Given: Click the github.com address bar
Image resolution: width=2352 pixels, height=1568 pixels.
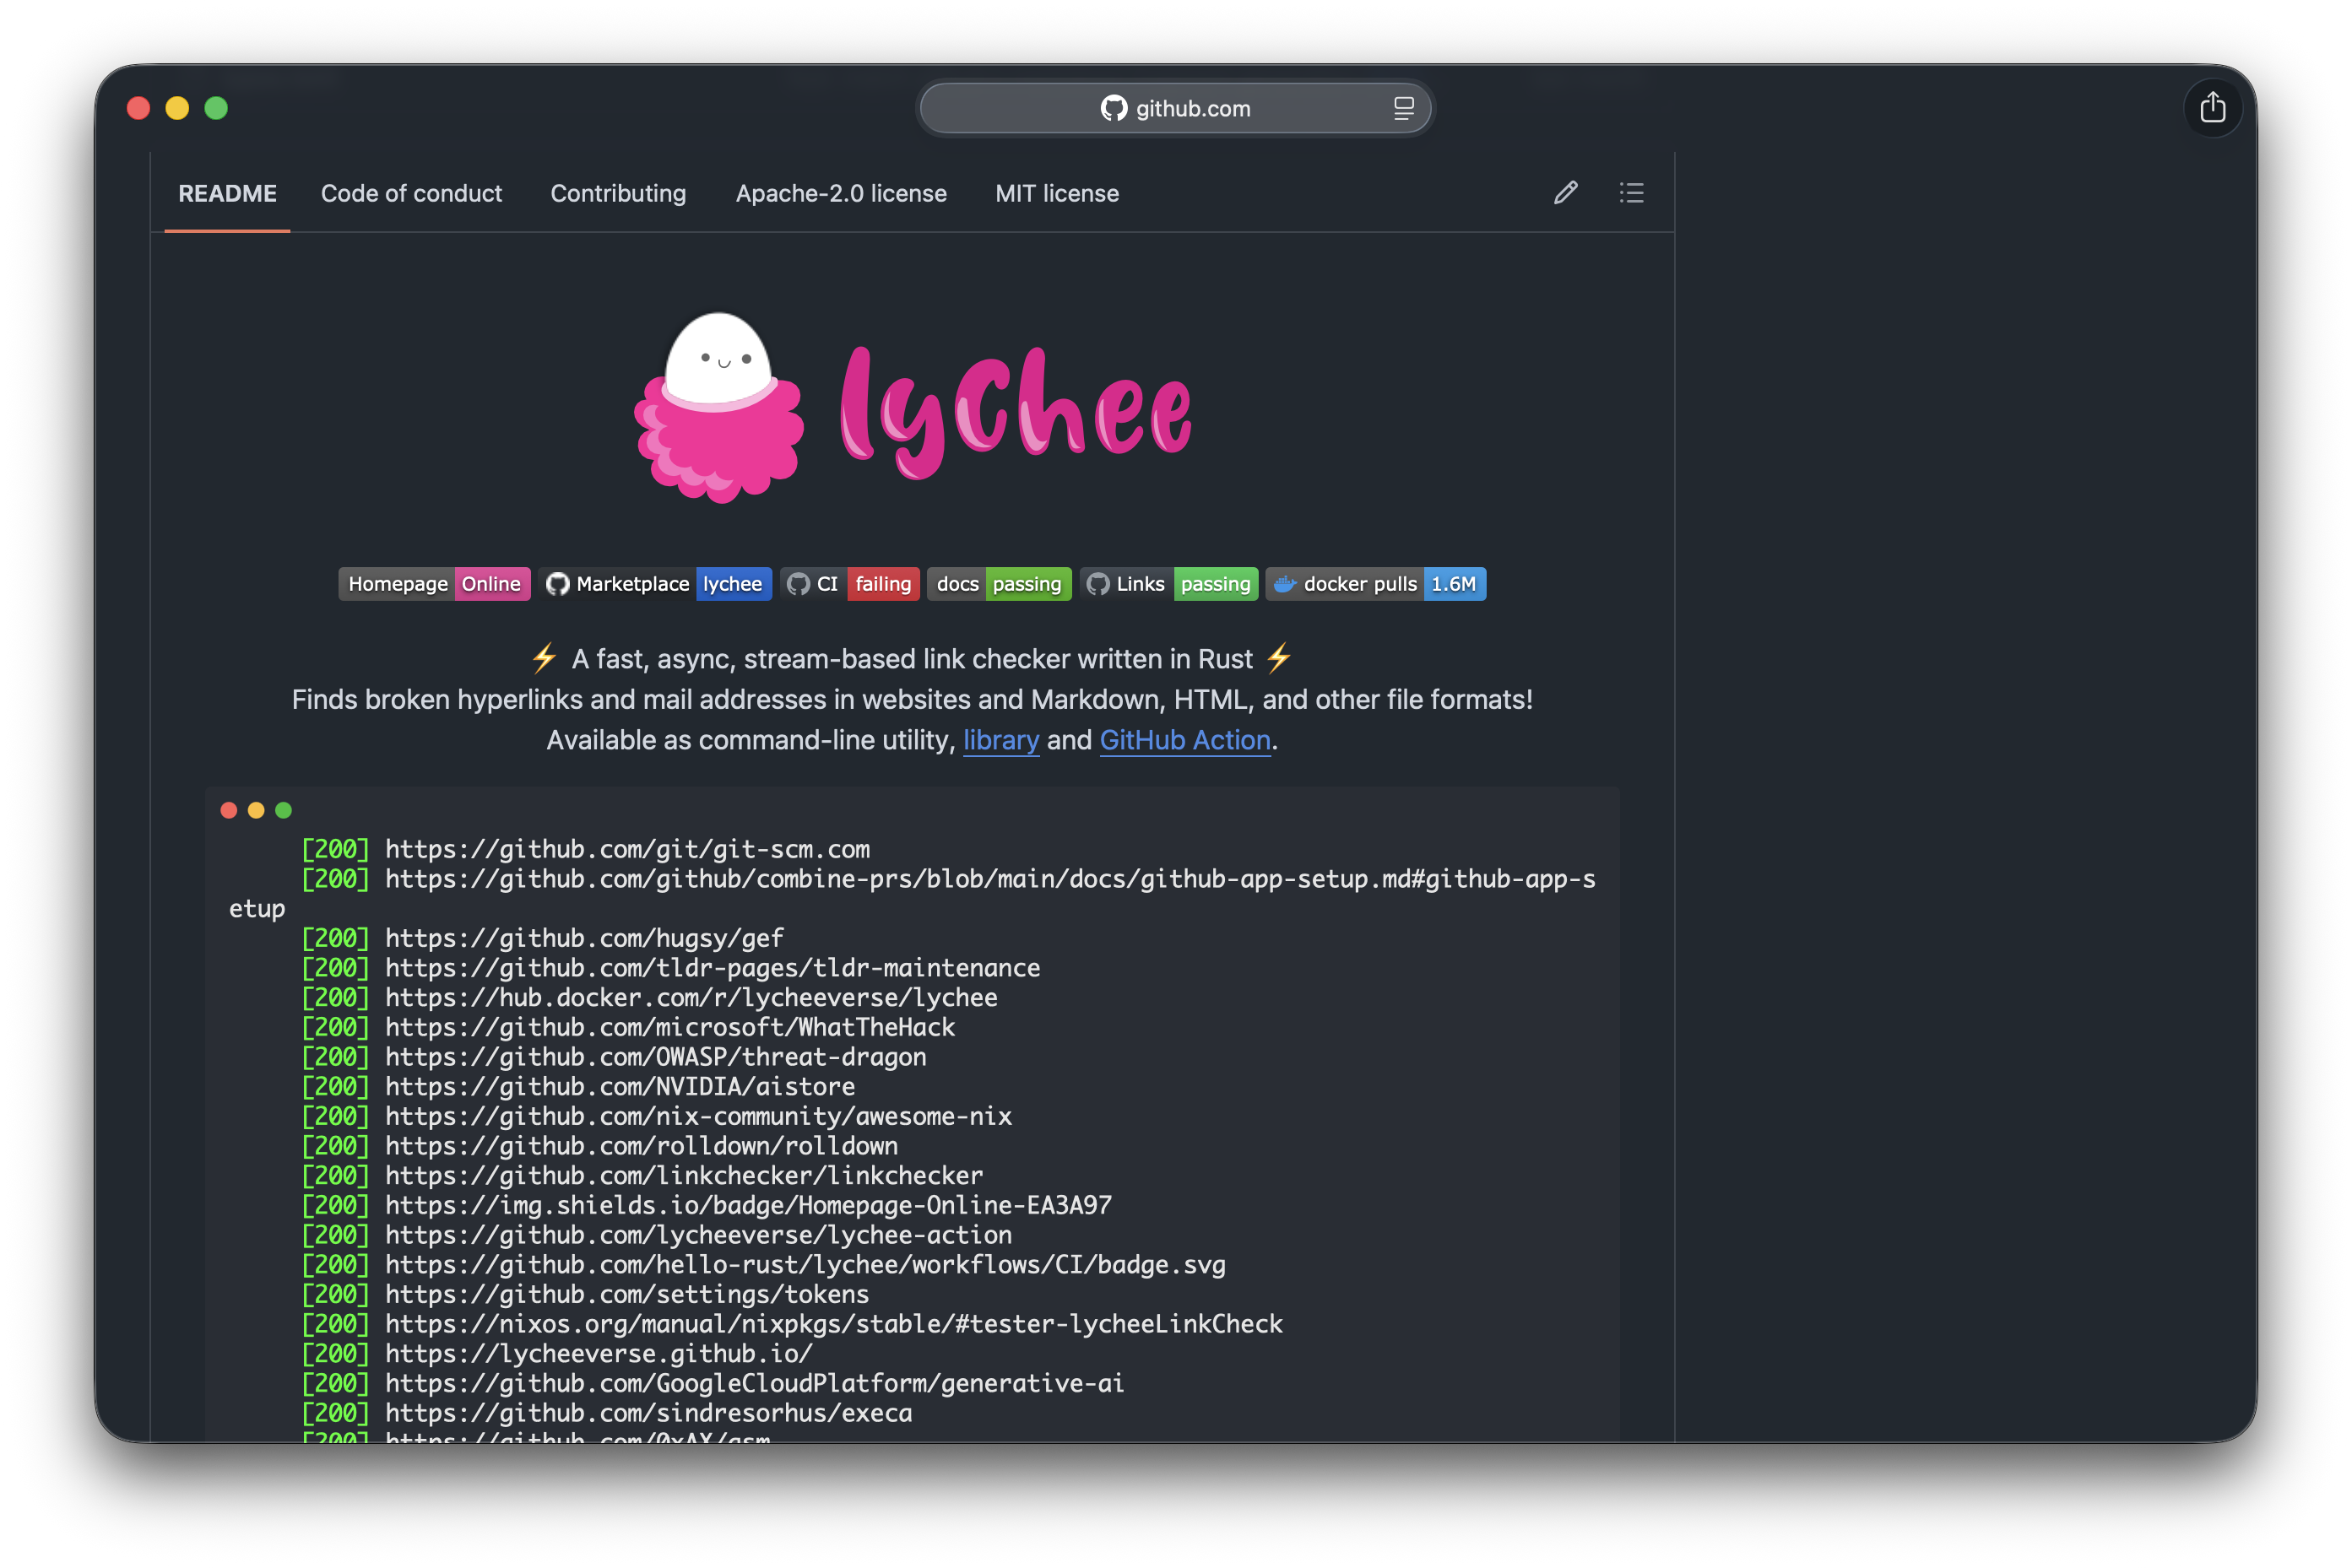Looking at the screenshot, I should coord(1175,108).
